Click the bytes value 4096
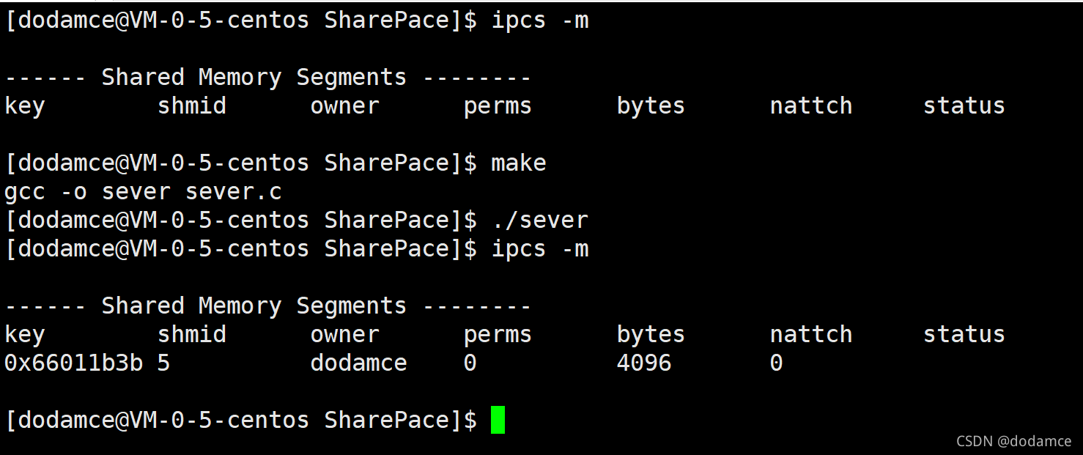 click(644, 363)
